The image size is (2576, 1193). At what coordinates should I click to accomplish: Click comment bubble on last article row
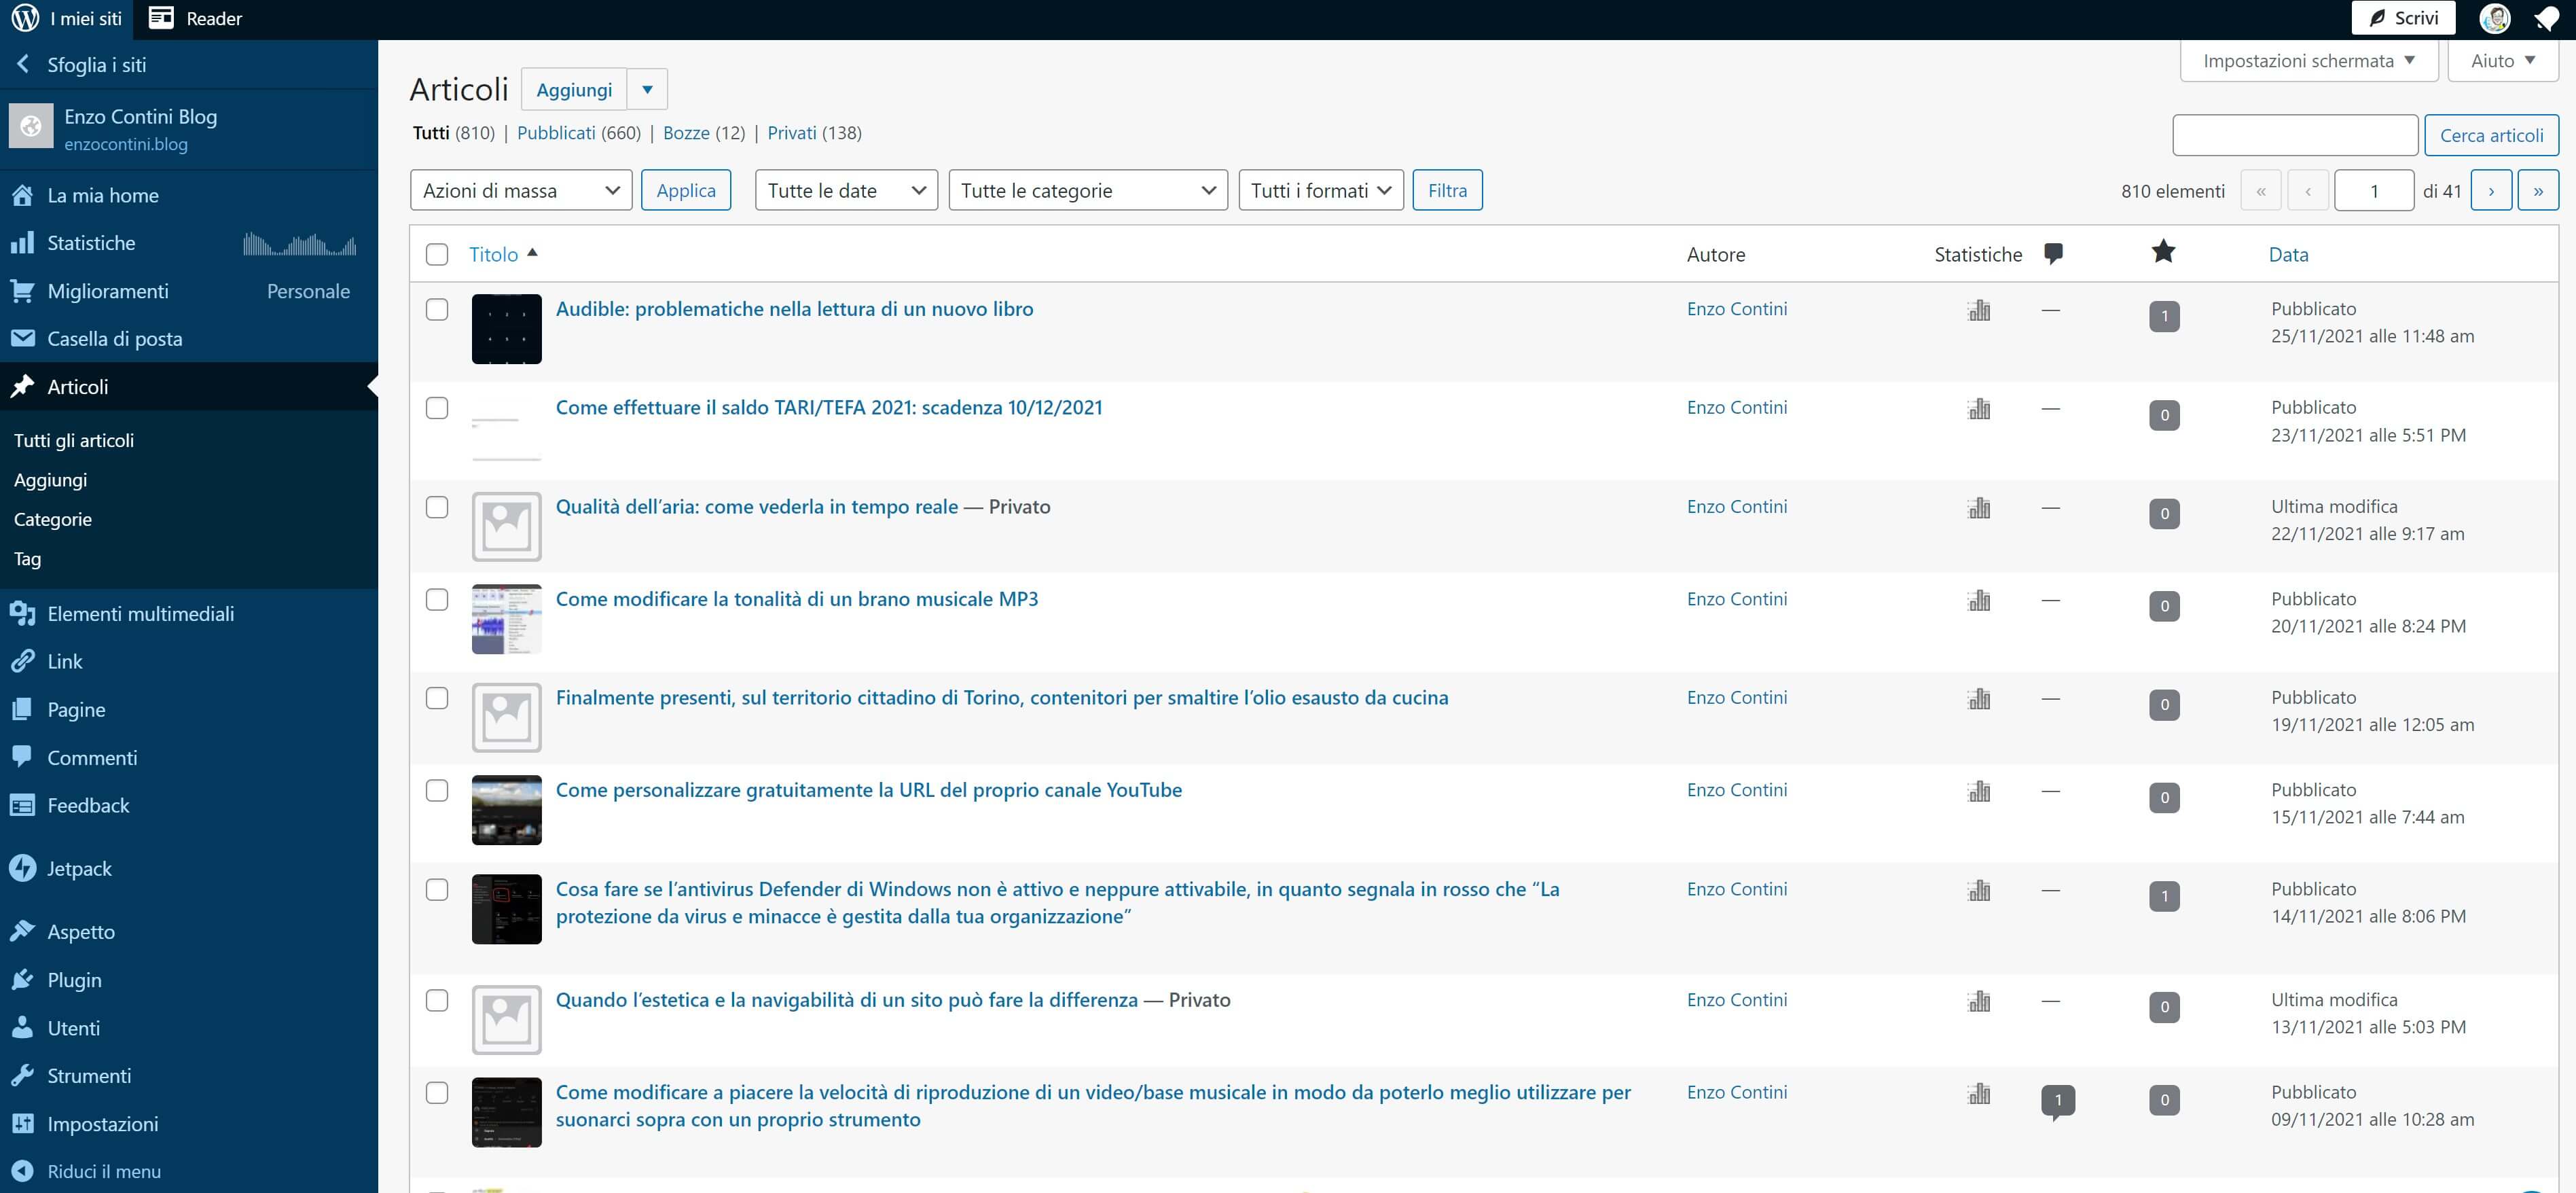tap(2057, 1100)
